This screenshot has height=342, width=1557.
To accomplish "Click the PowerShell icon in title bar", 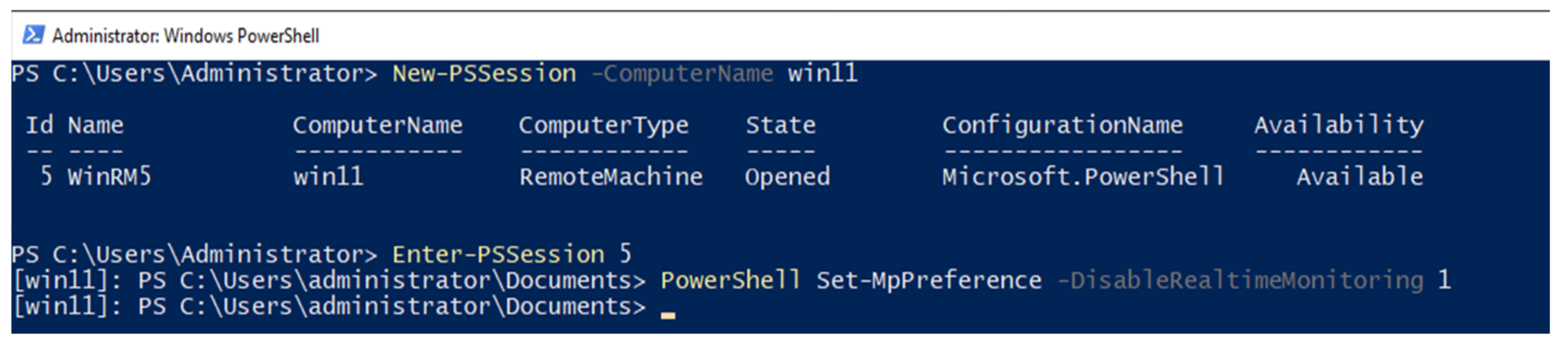I will click(33, 35).
